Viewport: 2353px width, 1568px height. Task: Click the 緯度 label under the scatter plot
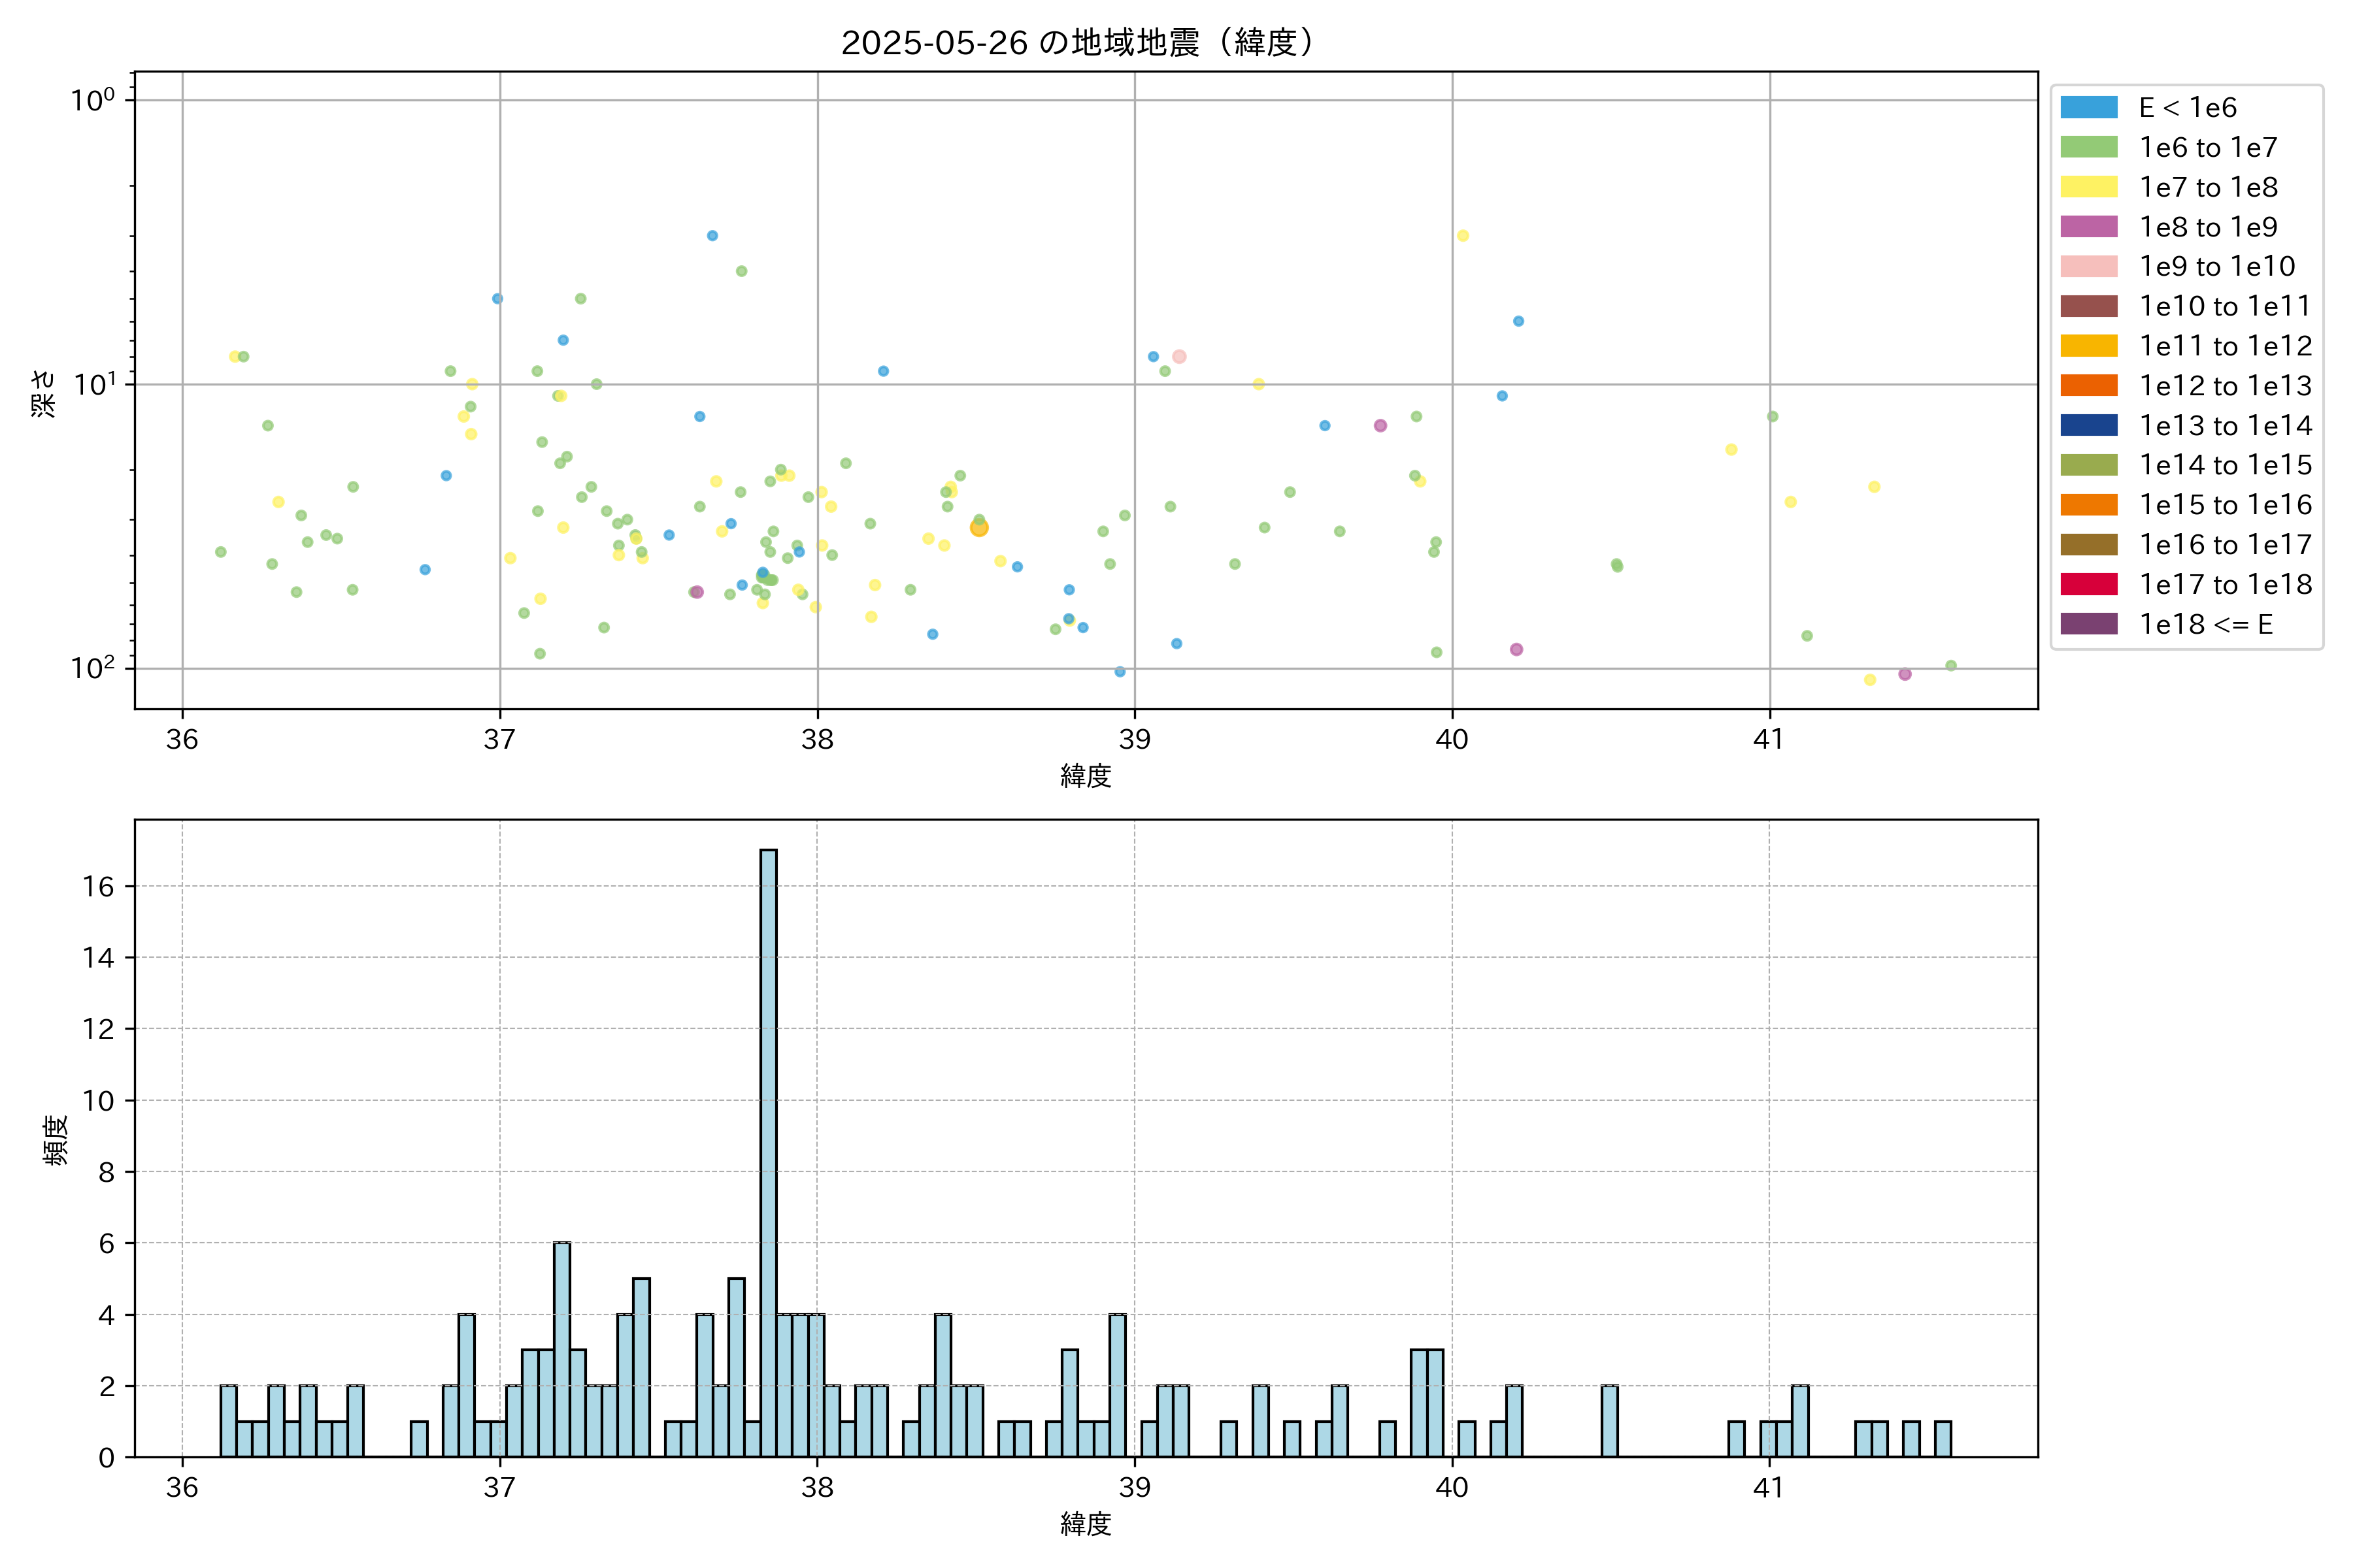1086,775
